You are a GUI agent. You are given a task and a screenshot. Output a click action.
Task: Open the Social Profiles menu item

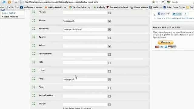click(x=10, y=17)
